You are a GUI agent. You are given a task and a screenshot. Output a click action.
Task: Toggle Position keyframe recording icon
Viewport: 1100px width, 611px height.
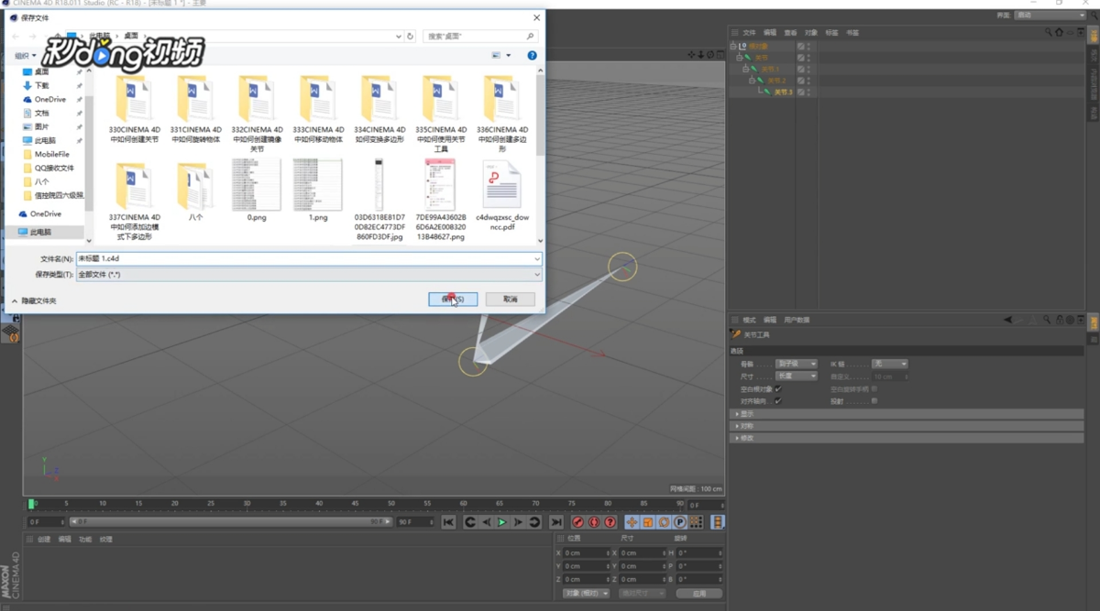(x=632, y=522)
